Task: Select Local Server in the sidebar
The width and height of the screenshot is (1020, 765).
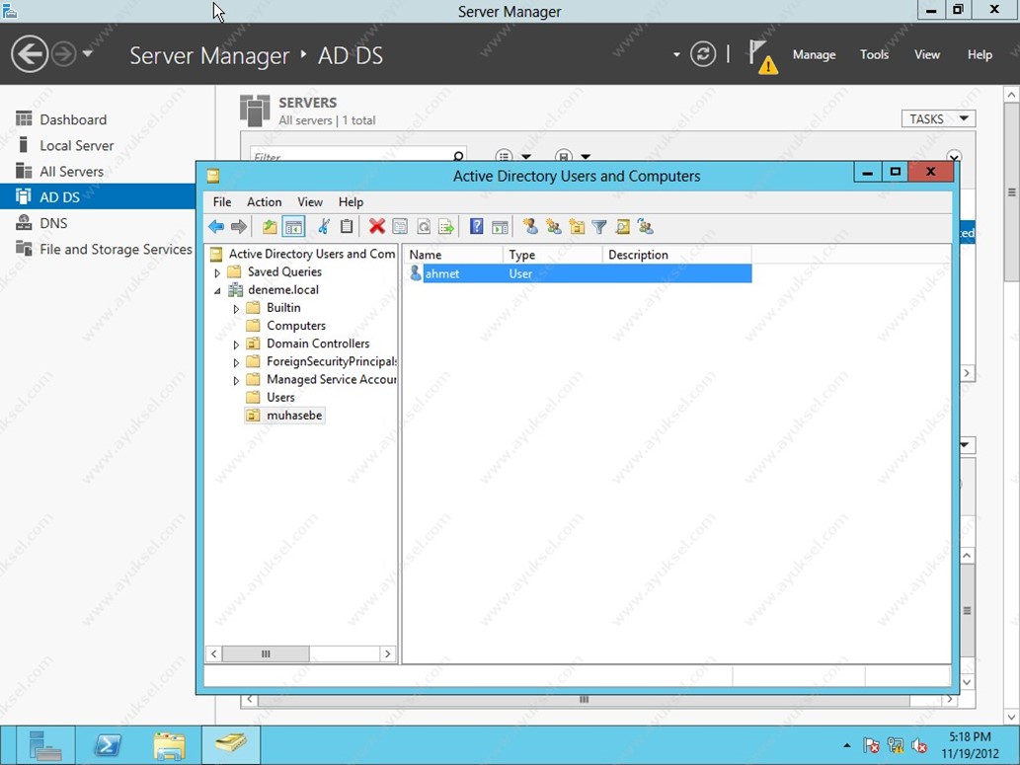Action: point(76,145)
